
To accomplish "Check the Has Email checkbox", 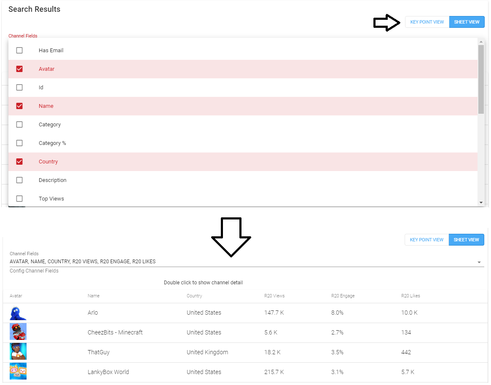I will coord(19,51).
